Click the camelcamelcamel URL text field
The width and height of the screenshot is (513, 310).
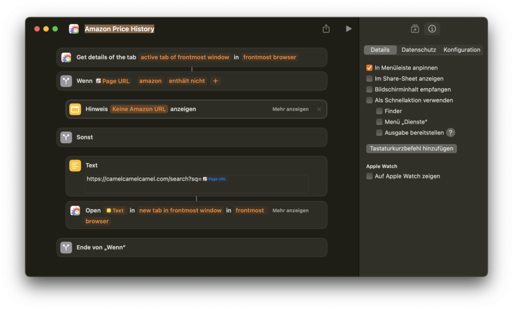[x=196, y=183]
